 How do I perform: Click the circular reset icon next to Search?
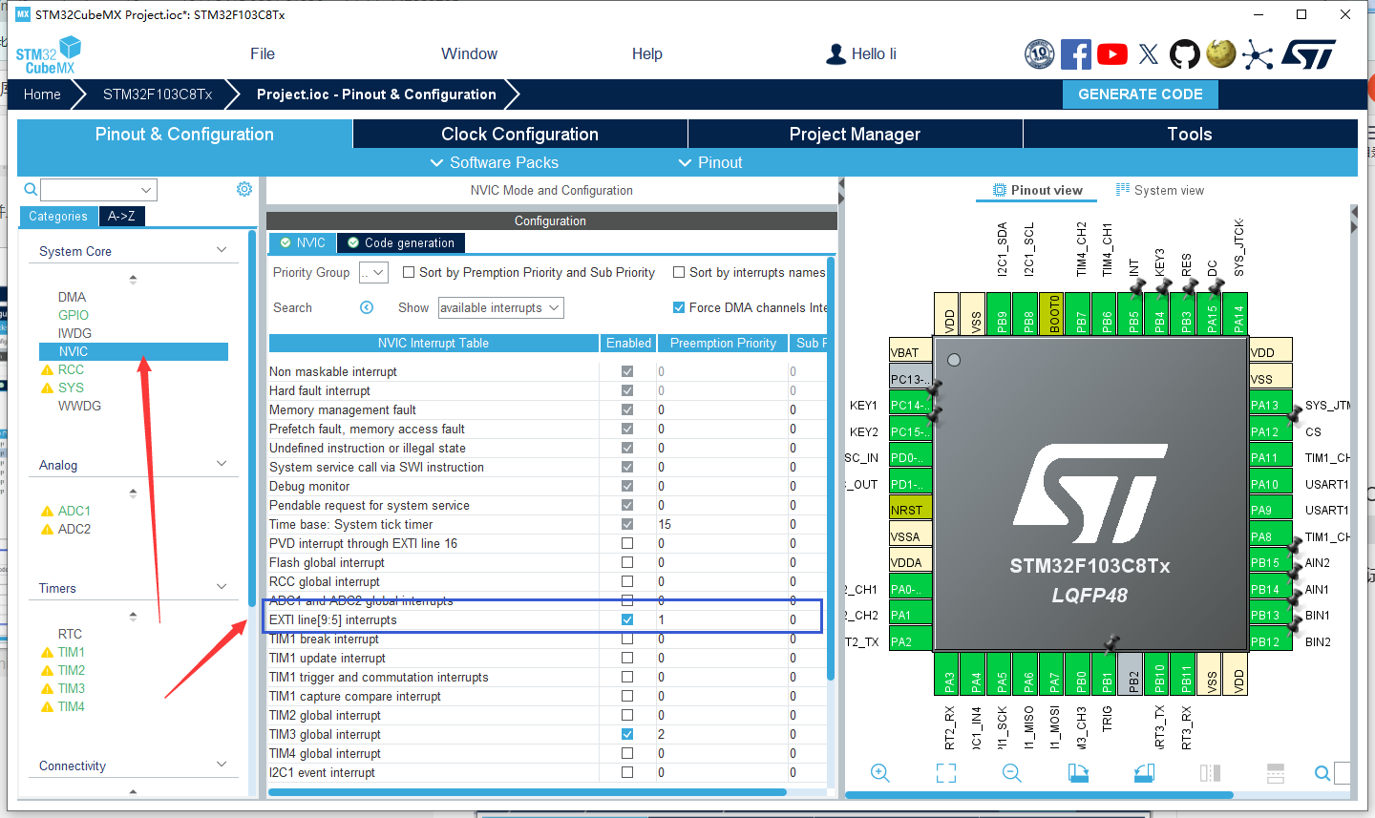point(367,307)
